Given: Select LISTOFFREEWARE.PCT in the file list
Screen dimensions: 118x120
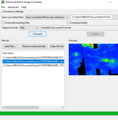Looking at the screenshot, I should [x=33, y=58].
